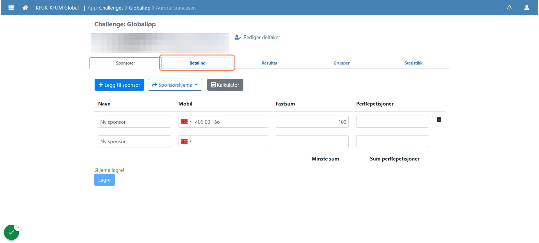
Task: Open country flag dropdown for 406 00 166
Action: pos(186,122)
